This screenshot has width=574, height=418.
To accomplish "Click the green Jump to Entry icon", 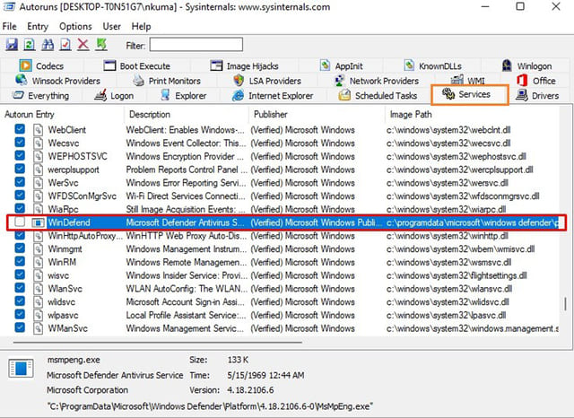I will click(x=101, y=45).
